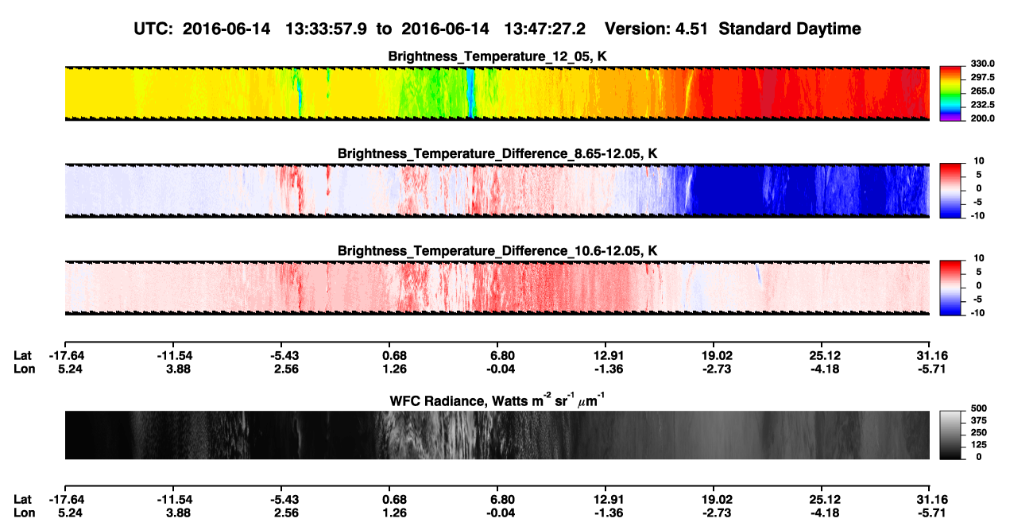Screen dimensions: 1033x530
Task: Click the 'Lon' label under the 10.6-12.05 panel
Action: coord(23,368)
